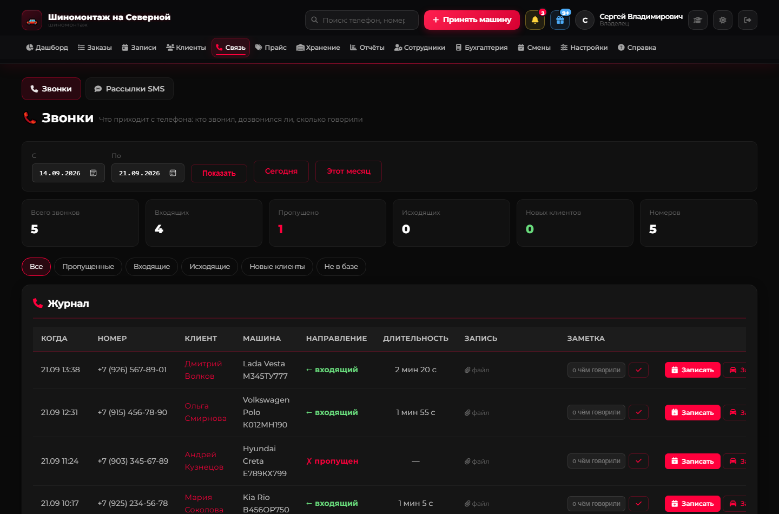Filter by Не в базе
The height and width of the screenshot is (514, 779).
[x=341, y=267]
